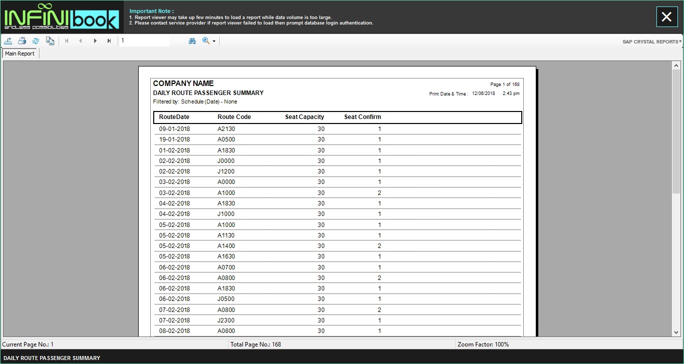Close the report viewer with the X button
Viewport: 684px width, 364px height.
(x=666, y=17)
